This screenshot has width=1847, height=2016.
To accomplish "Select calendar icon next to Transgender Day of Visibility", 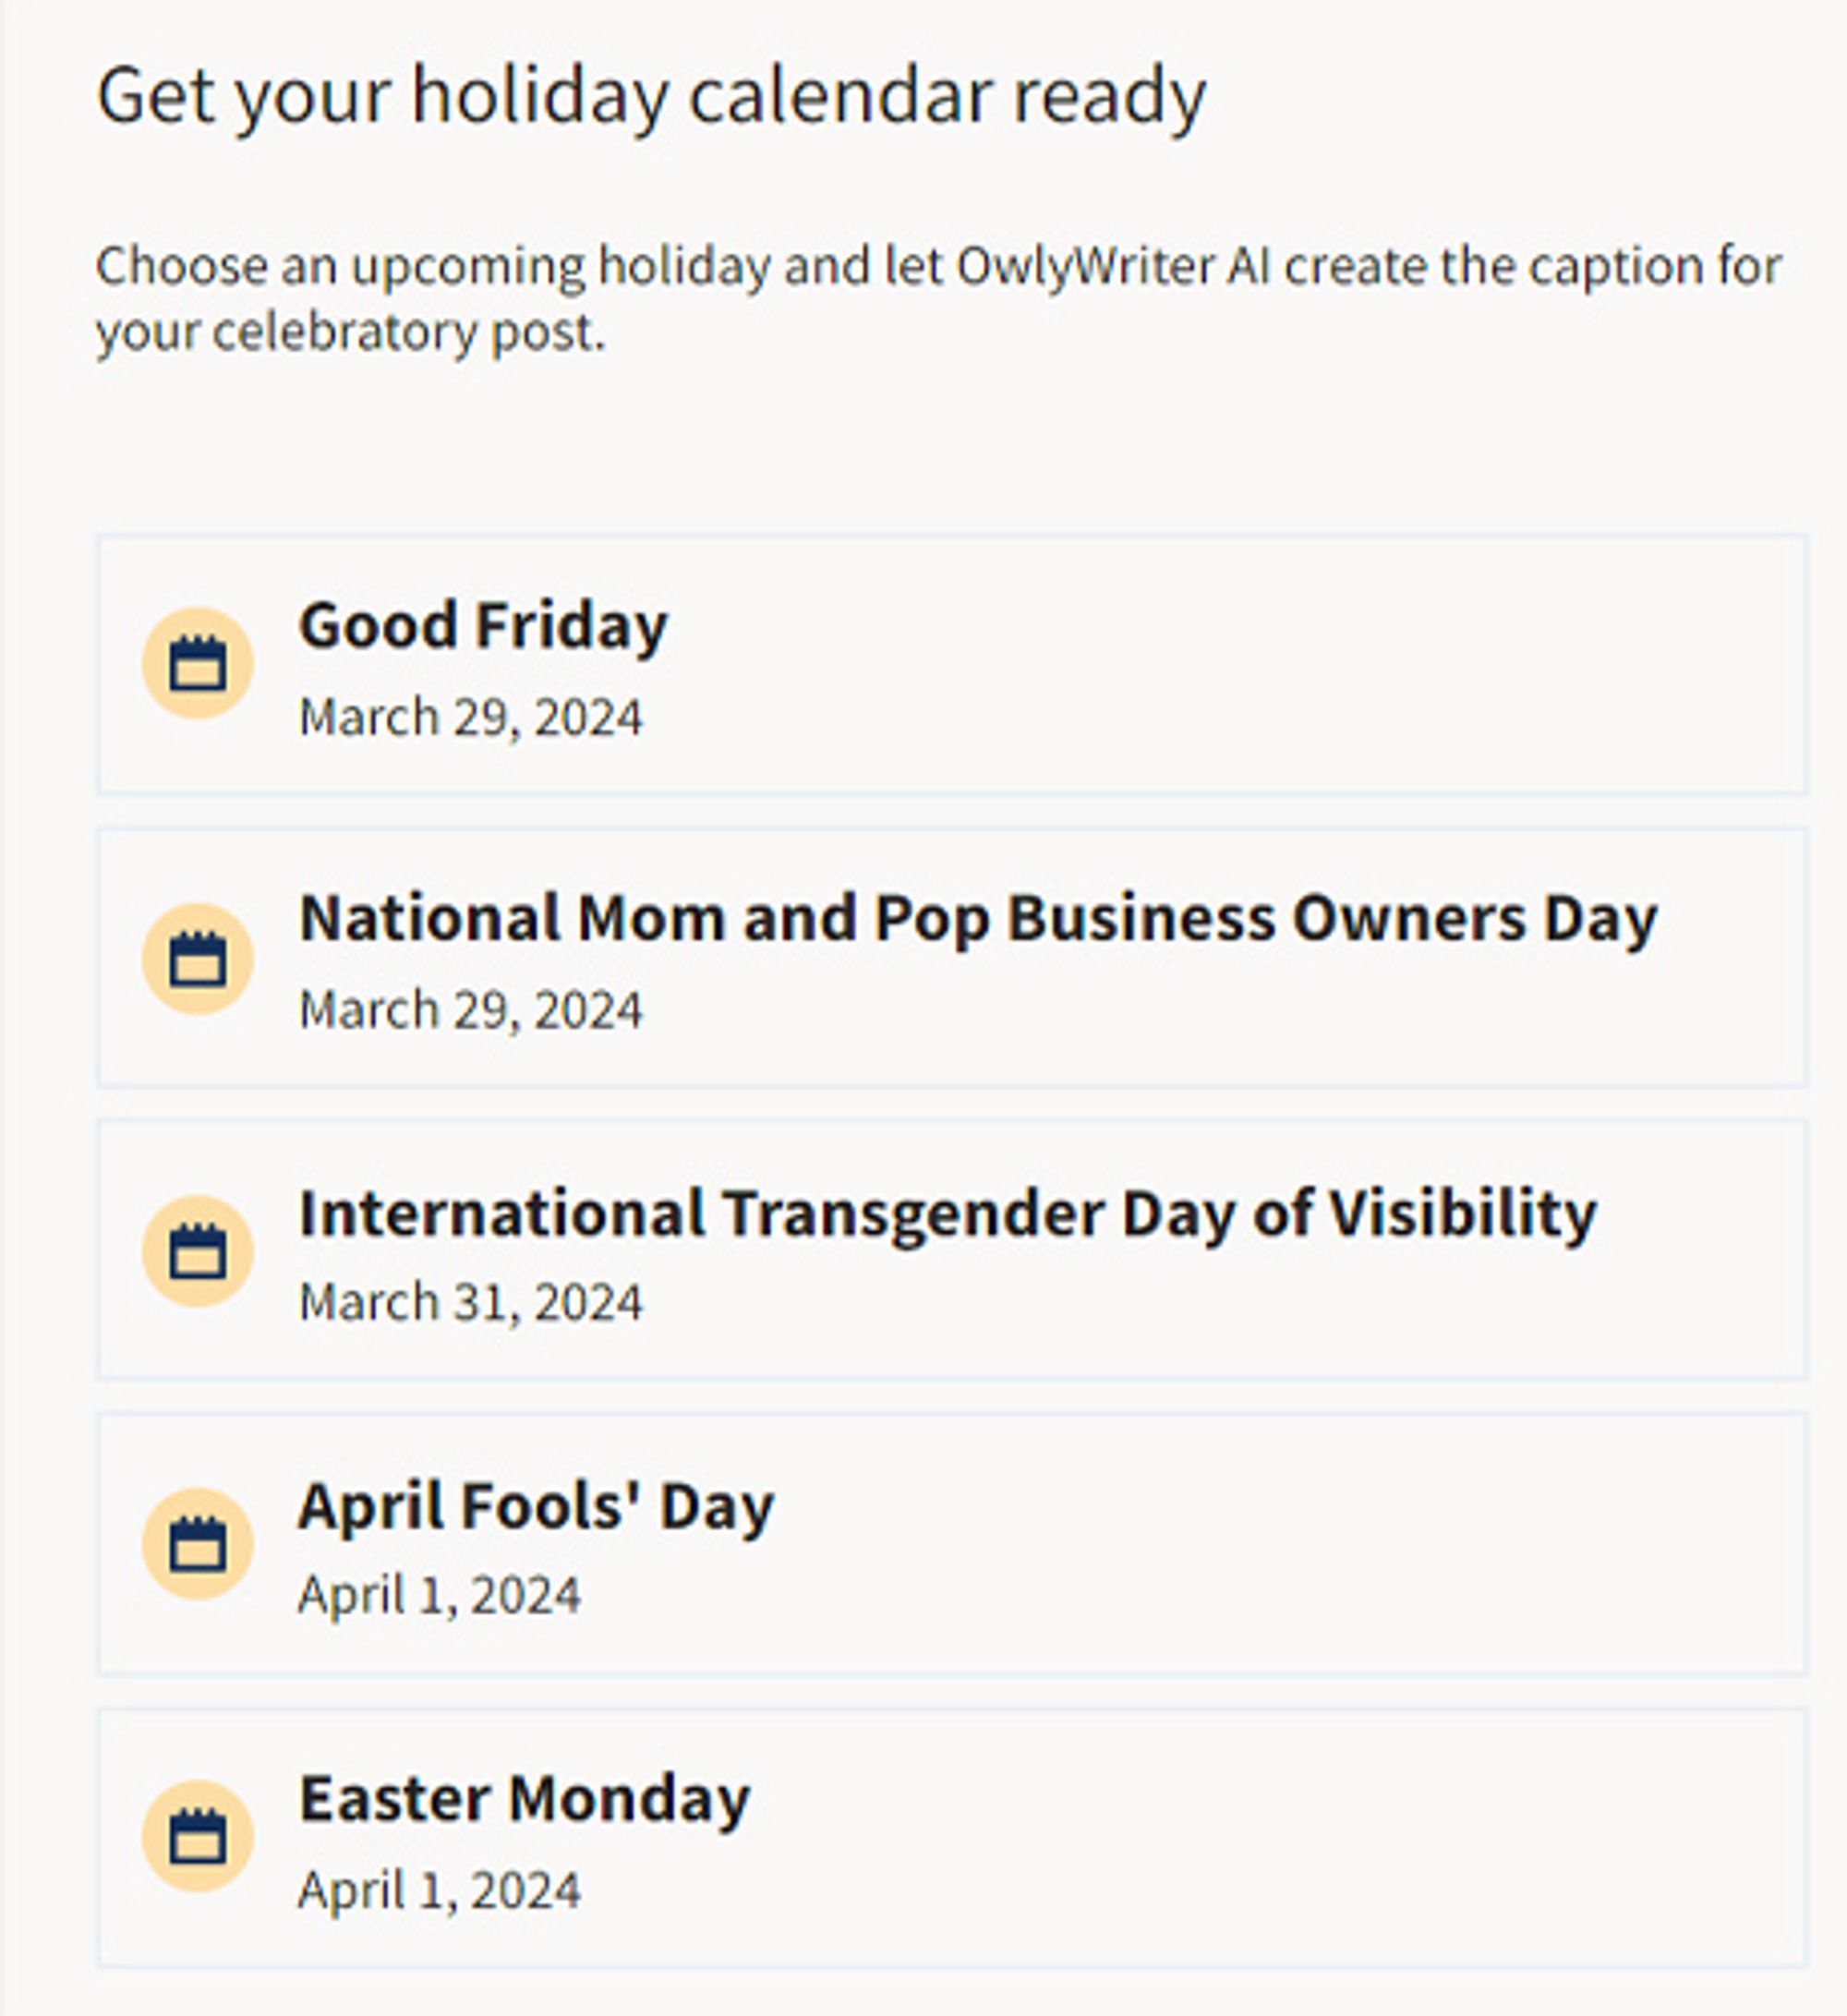I will tap(197, 1251).
